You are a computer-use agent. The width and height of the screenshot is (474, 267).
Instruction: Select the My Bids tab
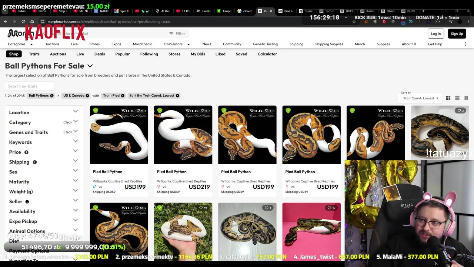tap(198, 54)
